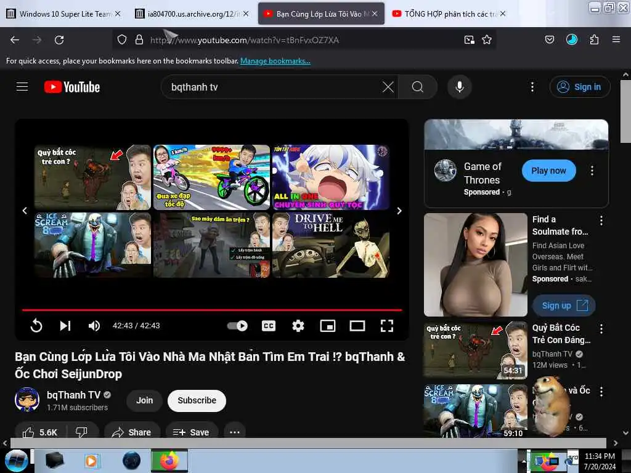
Task: Open bqThanh TV channel avatar
Action: (x=27, y=400)
